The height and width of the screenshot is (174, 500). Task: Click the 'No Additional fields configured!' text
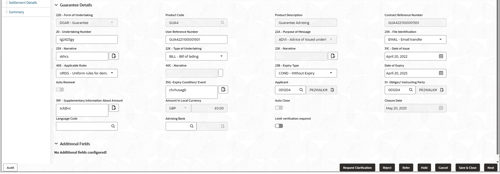[80, 152]
